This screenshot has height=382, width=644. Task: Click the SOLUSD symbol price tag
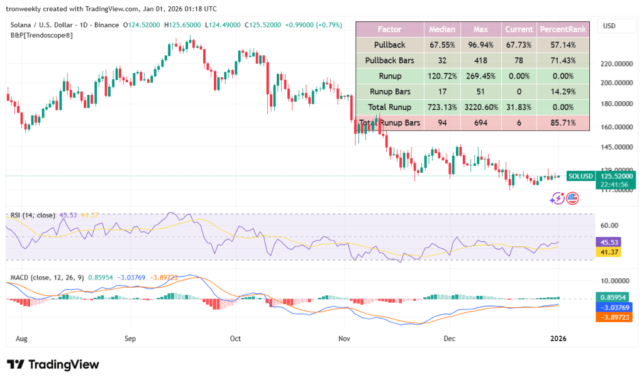pos(580,176)
